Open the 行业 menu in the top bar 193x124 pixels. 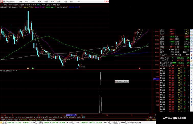click(65, 2)
